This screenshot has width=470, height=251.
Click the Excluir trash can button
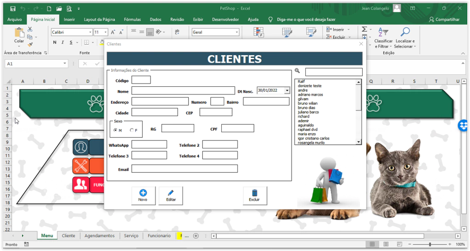pyautogui.click(x=254, y=195)
